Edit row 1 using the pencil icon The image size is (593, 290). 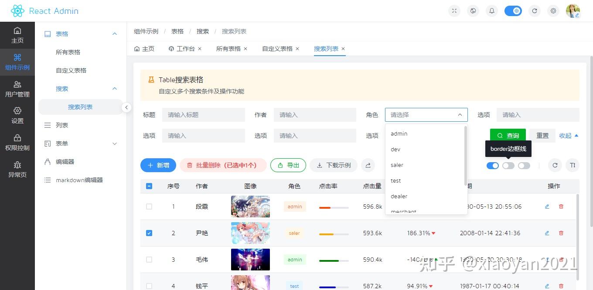pyautogui.click(x=547, y=207)
